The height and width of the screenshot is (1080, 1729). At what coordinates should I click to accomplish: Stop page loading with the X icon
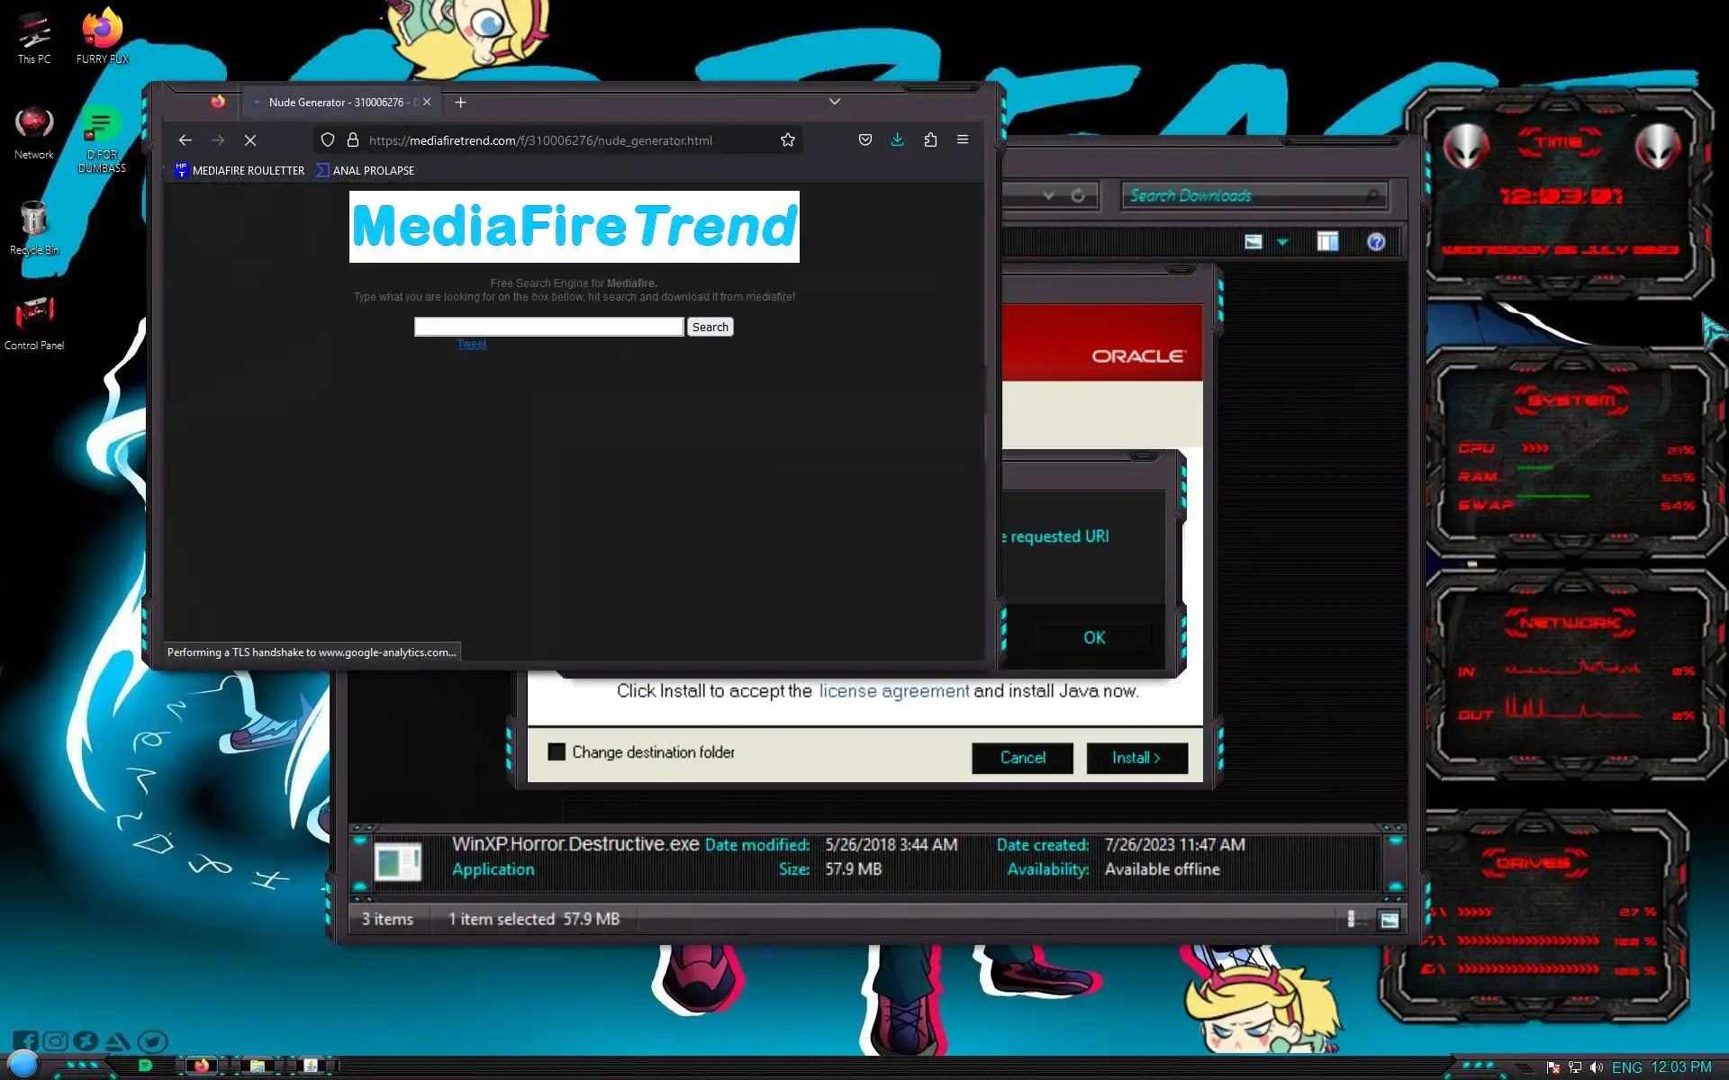250,140
